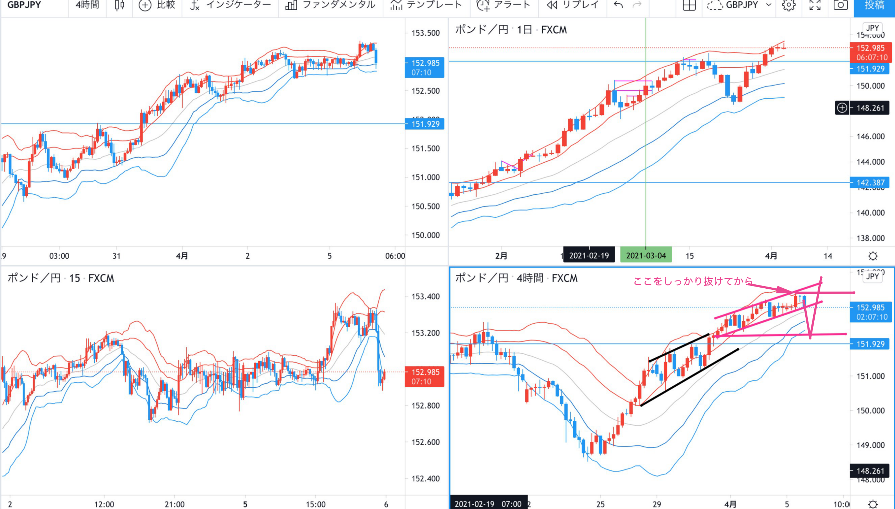Open the テンプレート indicator templates

point(426,5)
